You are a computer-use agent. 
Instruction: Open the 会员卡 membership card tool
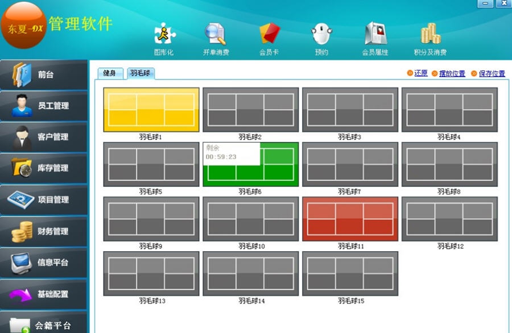click(269, 34)
